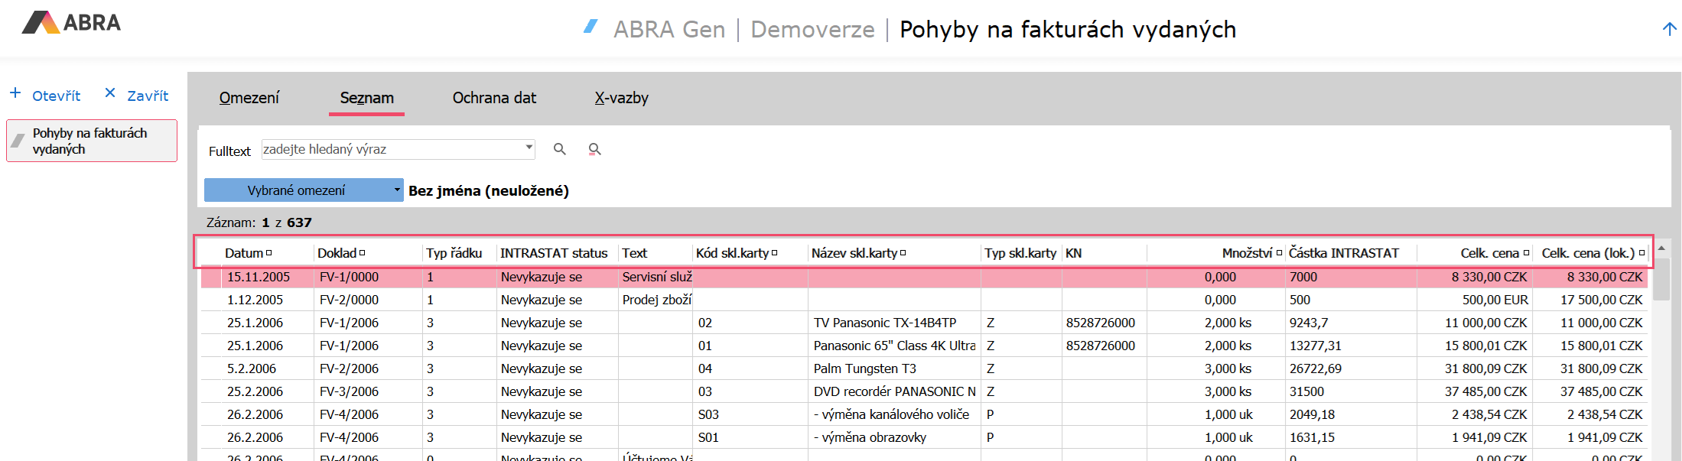The width and height of the screenshot is (1682, 461).
Task: Click the Bez jména (neuložené) label
Action: (489, 190)
